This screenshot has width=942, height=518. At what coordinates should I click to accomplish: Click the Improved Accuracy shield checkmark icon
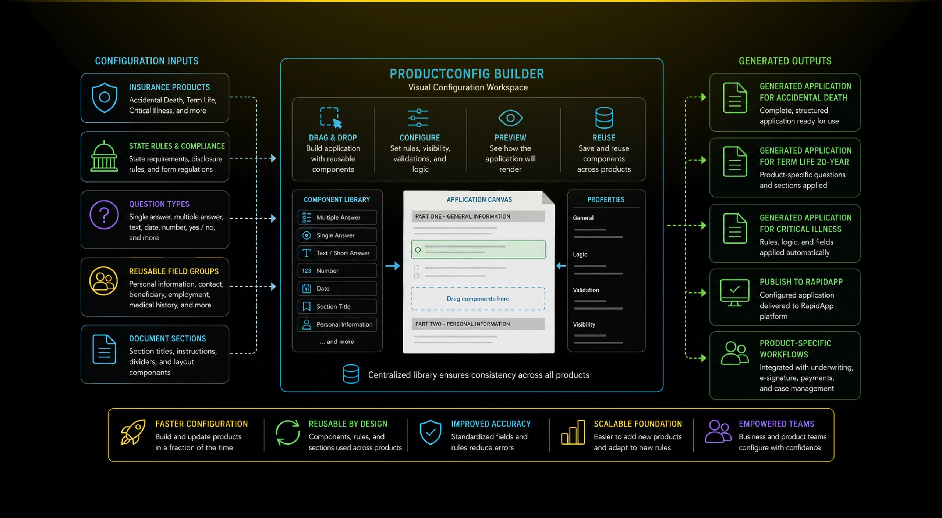coord(431,432)
